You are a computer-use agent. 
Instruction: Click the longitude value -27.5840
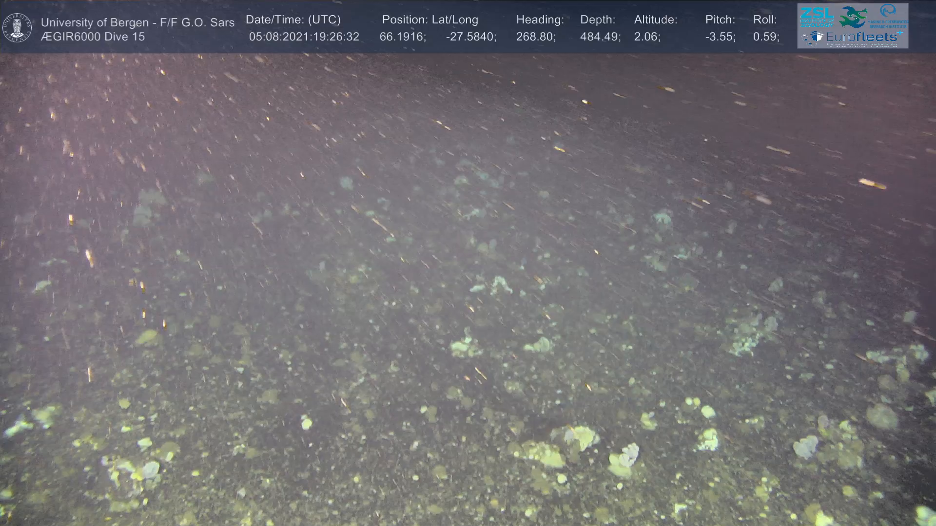click(470, 37)
